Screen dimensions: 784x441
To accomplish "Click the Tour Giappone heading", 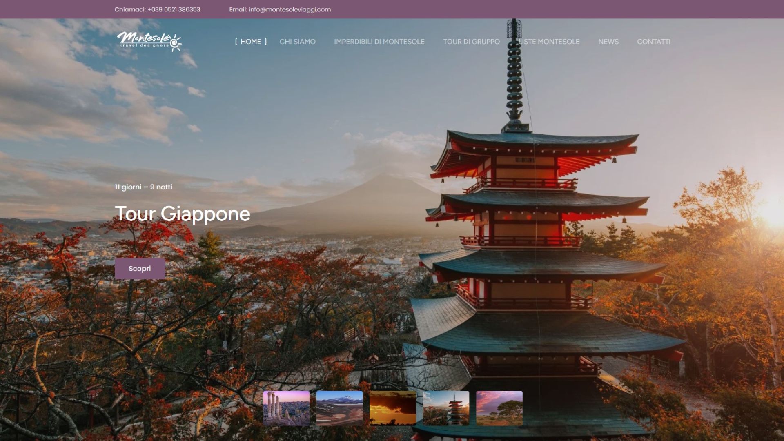I will coord(182,214).
